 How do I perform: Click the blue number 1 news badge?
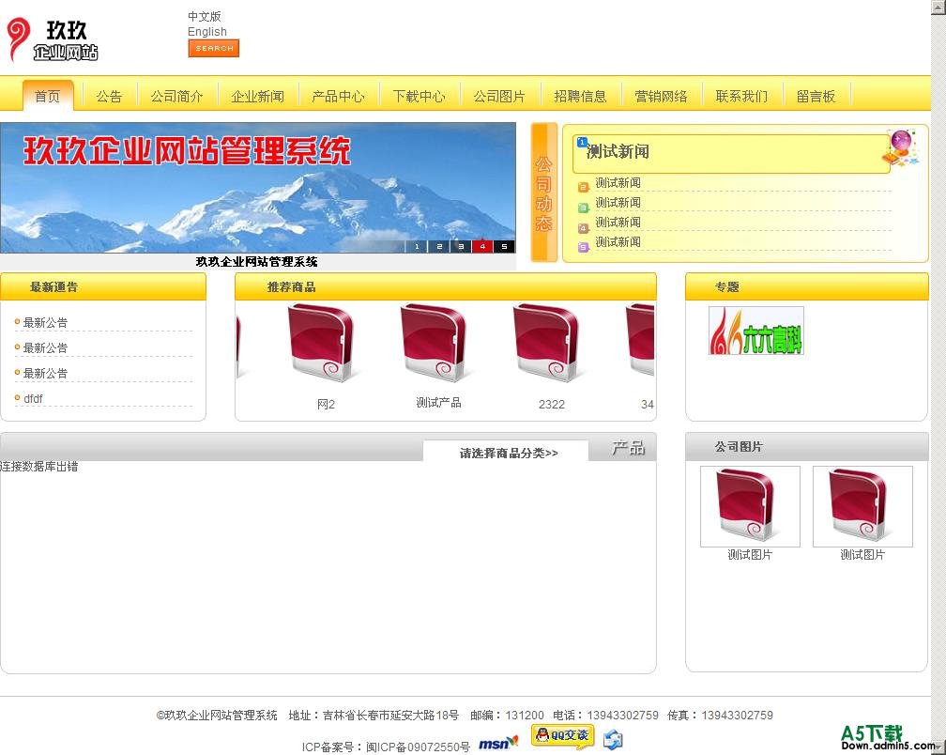[582, 142]
